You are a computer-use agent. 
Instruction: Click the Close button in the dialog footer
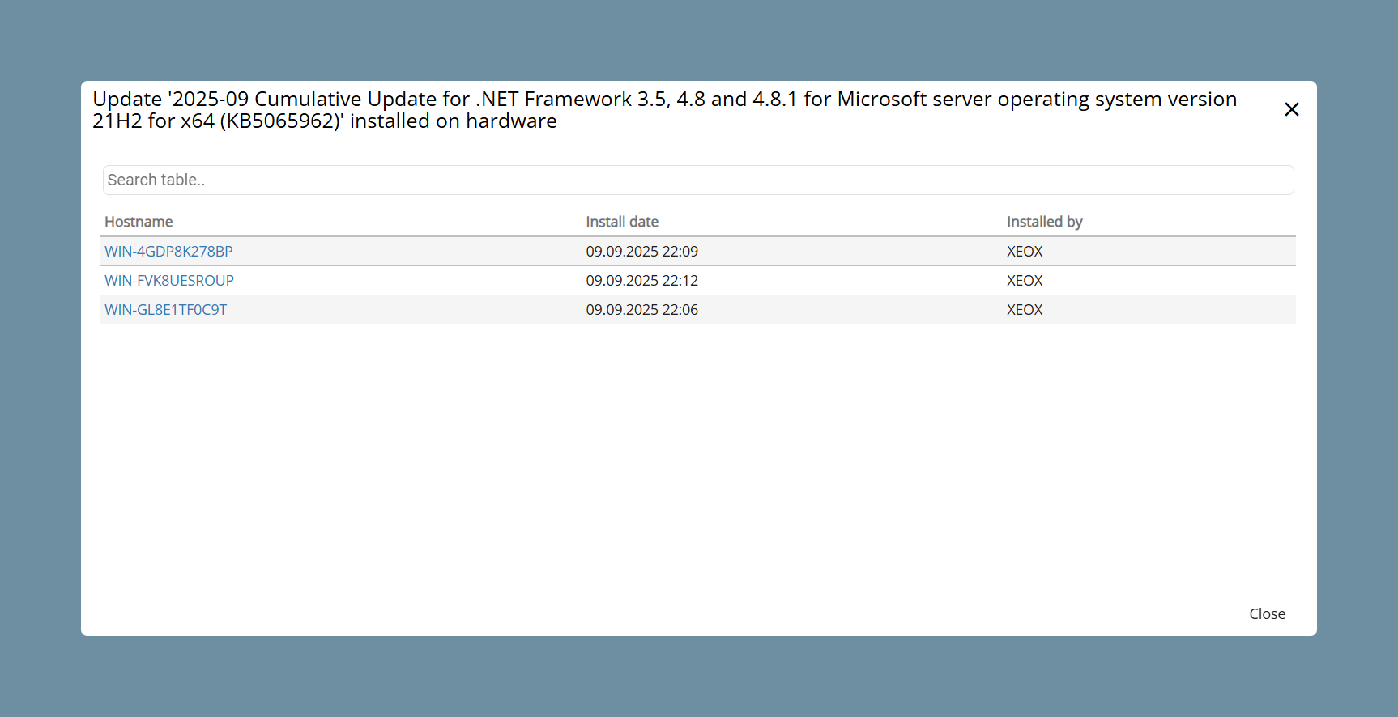tap(1268, 613)
